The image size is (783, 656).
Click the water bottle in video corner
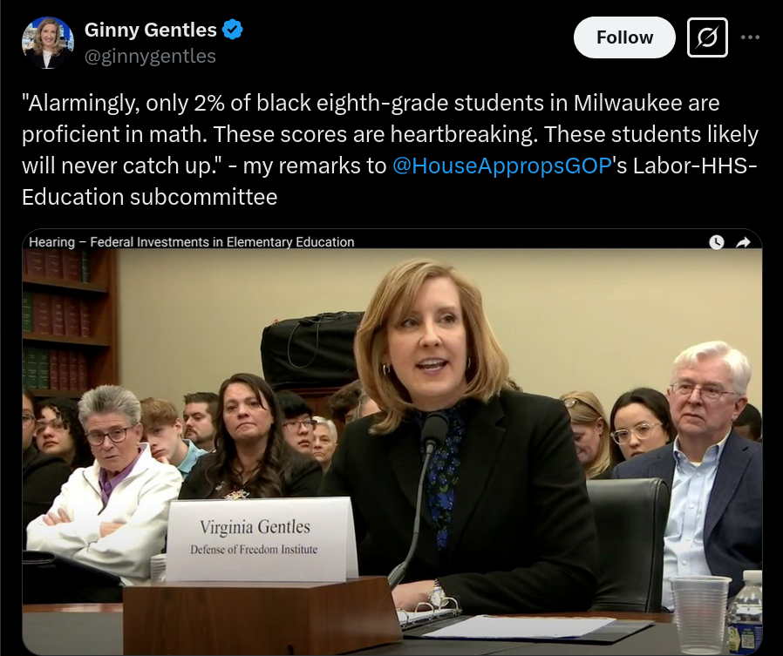745,612
